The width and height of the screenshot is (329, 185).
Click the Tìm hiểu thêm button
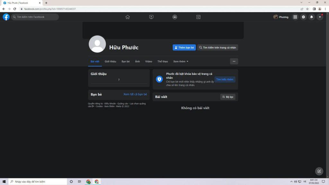(225, 79)
